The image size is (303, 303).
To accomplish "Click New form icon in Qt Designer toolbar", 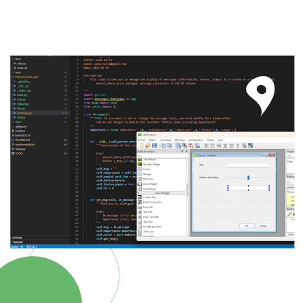I will (142, 146).
